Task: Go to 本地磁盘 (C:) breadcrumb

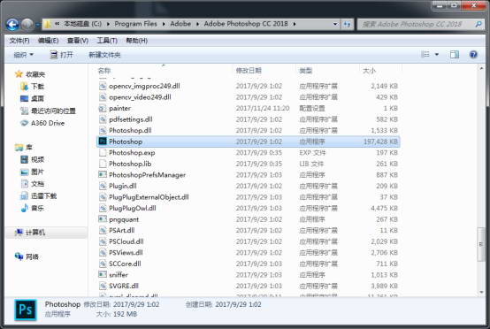Action: click(x=83, y=24)
